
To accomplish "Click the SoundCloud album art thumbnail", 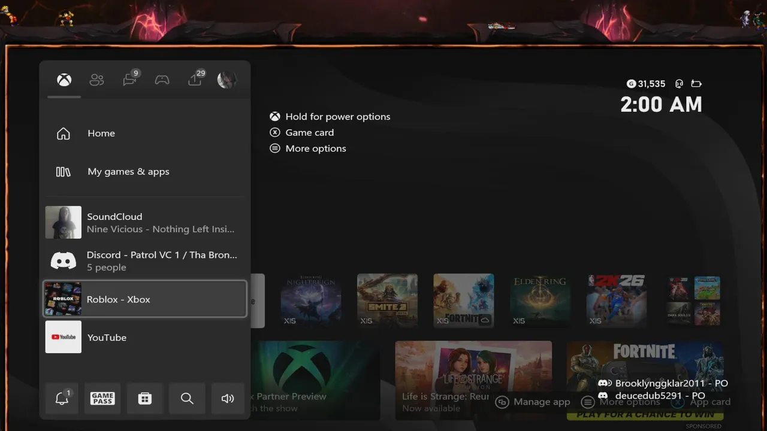I will tap(64, 223).
